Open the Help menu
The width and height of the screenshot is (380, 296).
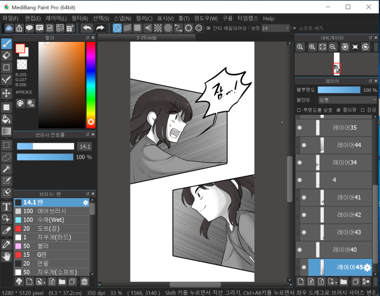pyautogui.click(x=269, y=18)
